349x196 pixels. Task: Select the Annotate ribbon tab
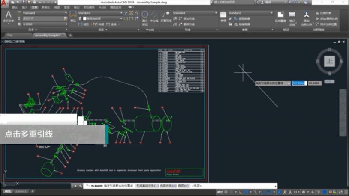34,7
